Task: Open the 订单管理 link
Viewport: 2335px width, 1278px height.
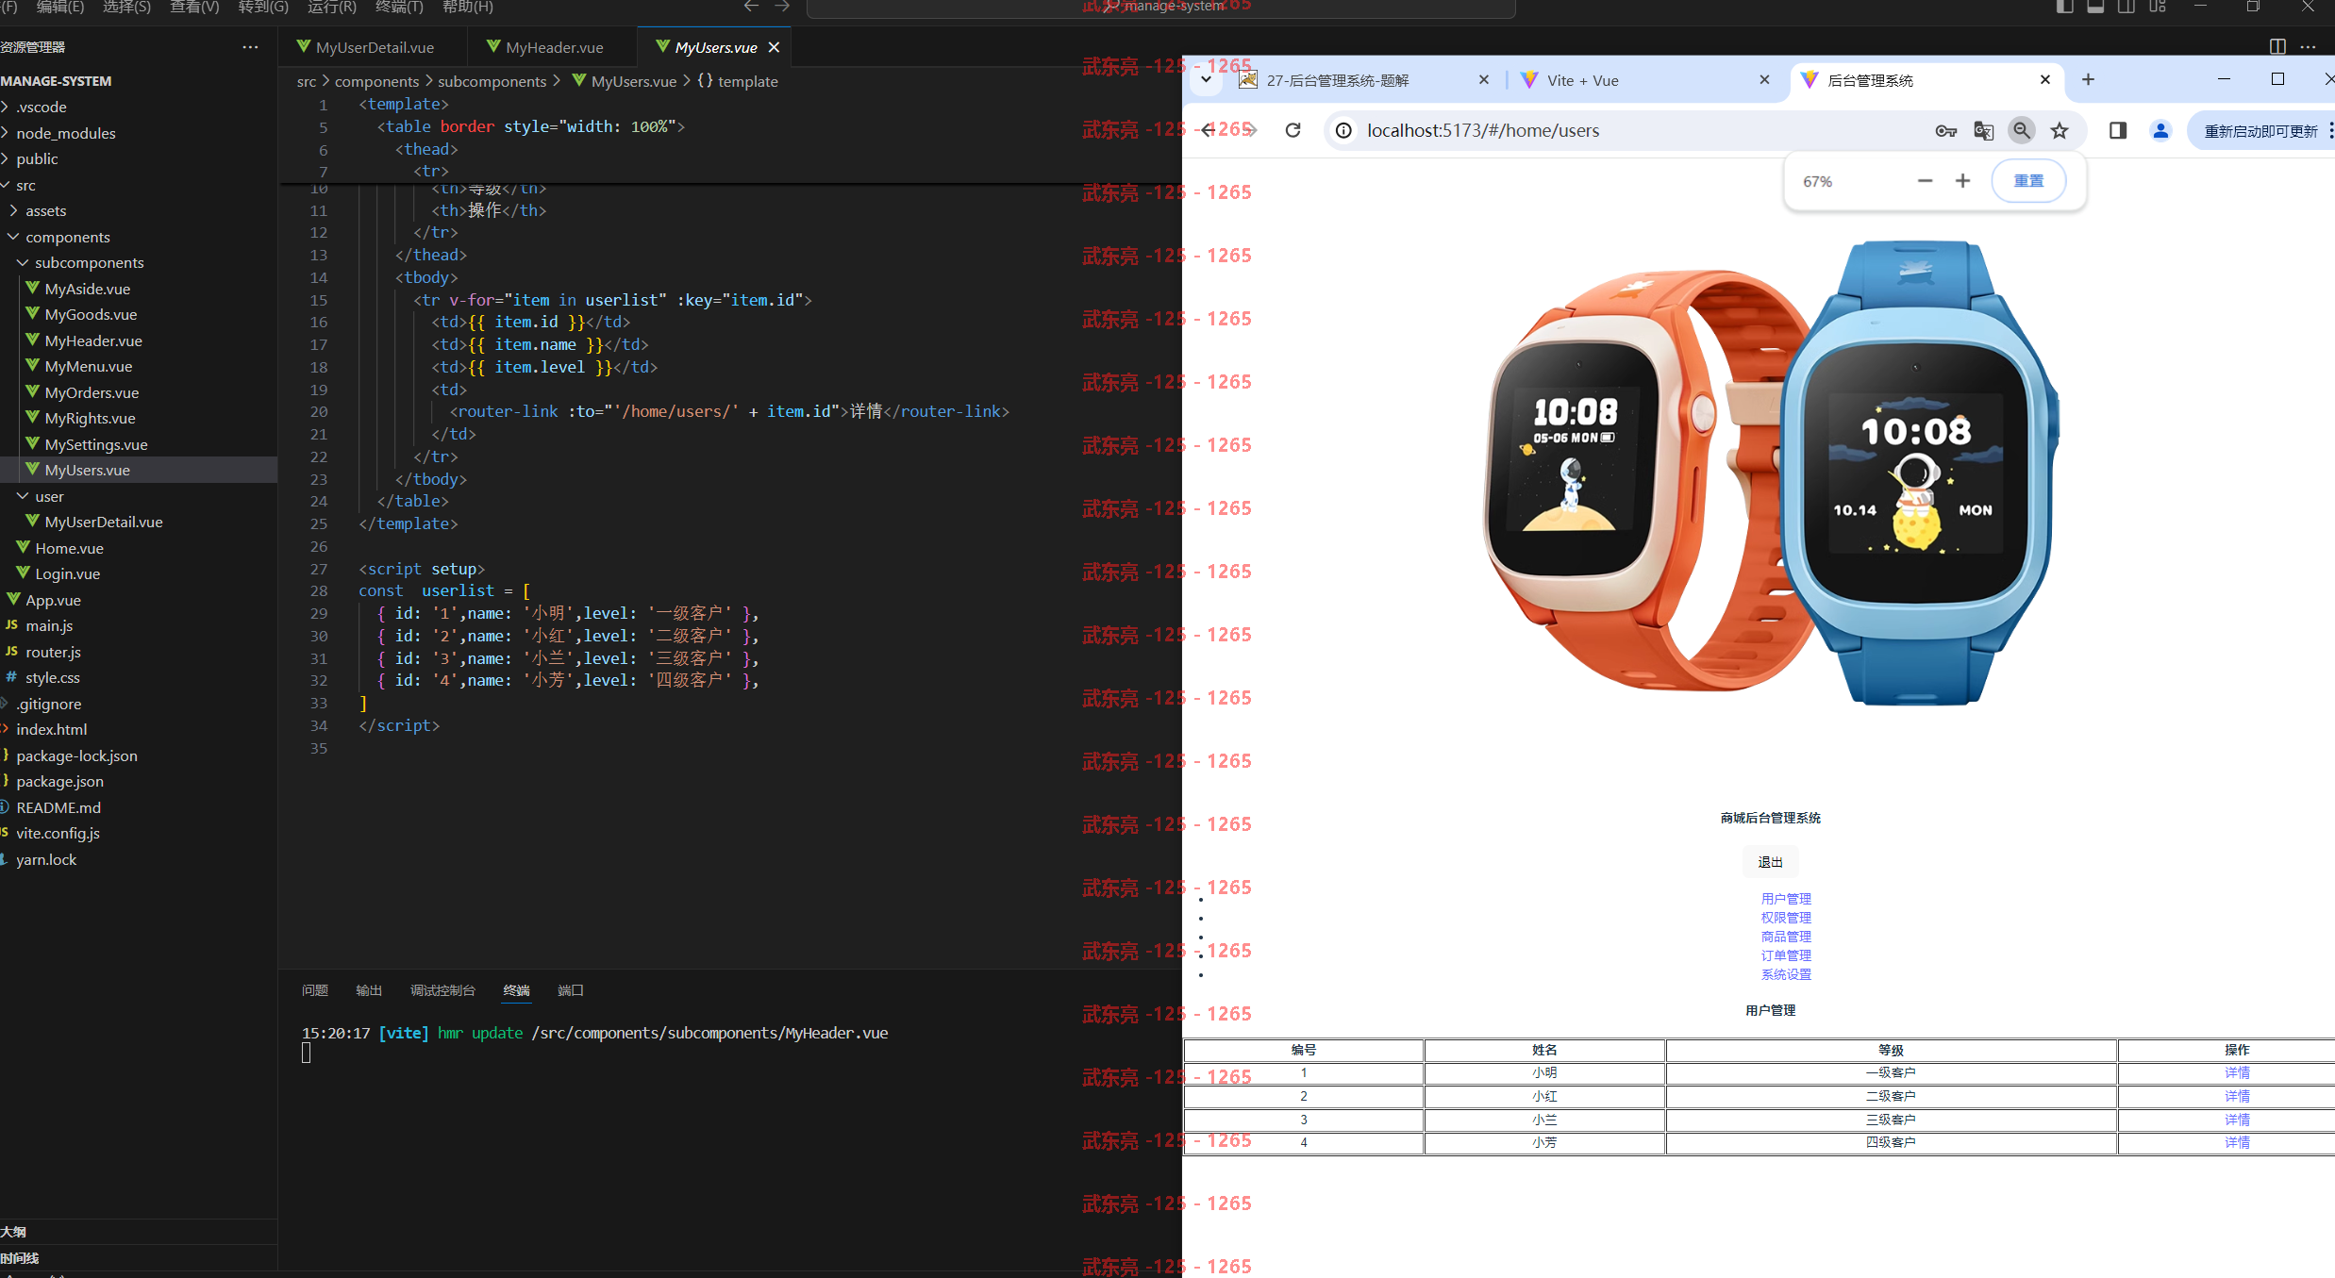Action: pyautogui.click(x=1786, y=955)
